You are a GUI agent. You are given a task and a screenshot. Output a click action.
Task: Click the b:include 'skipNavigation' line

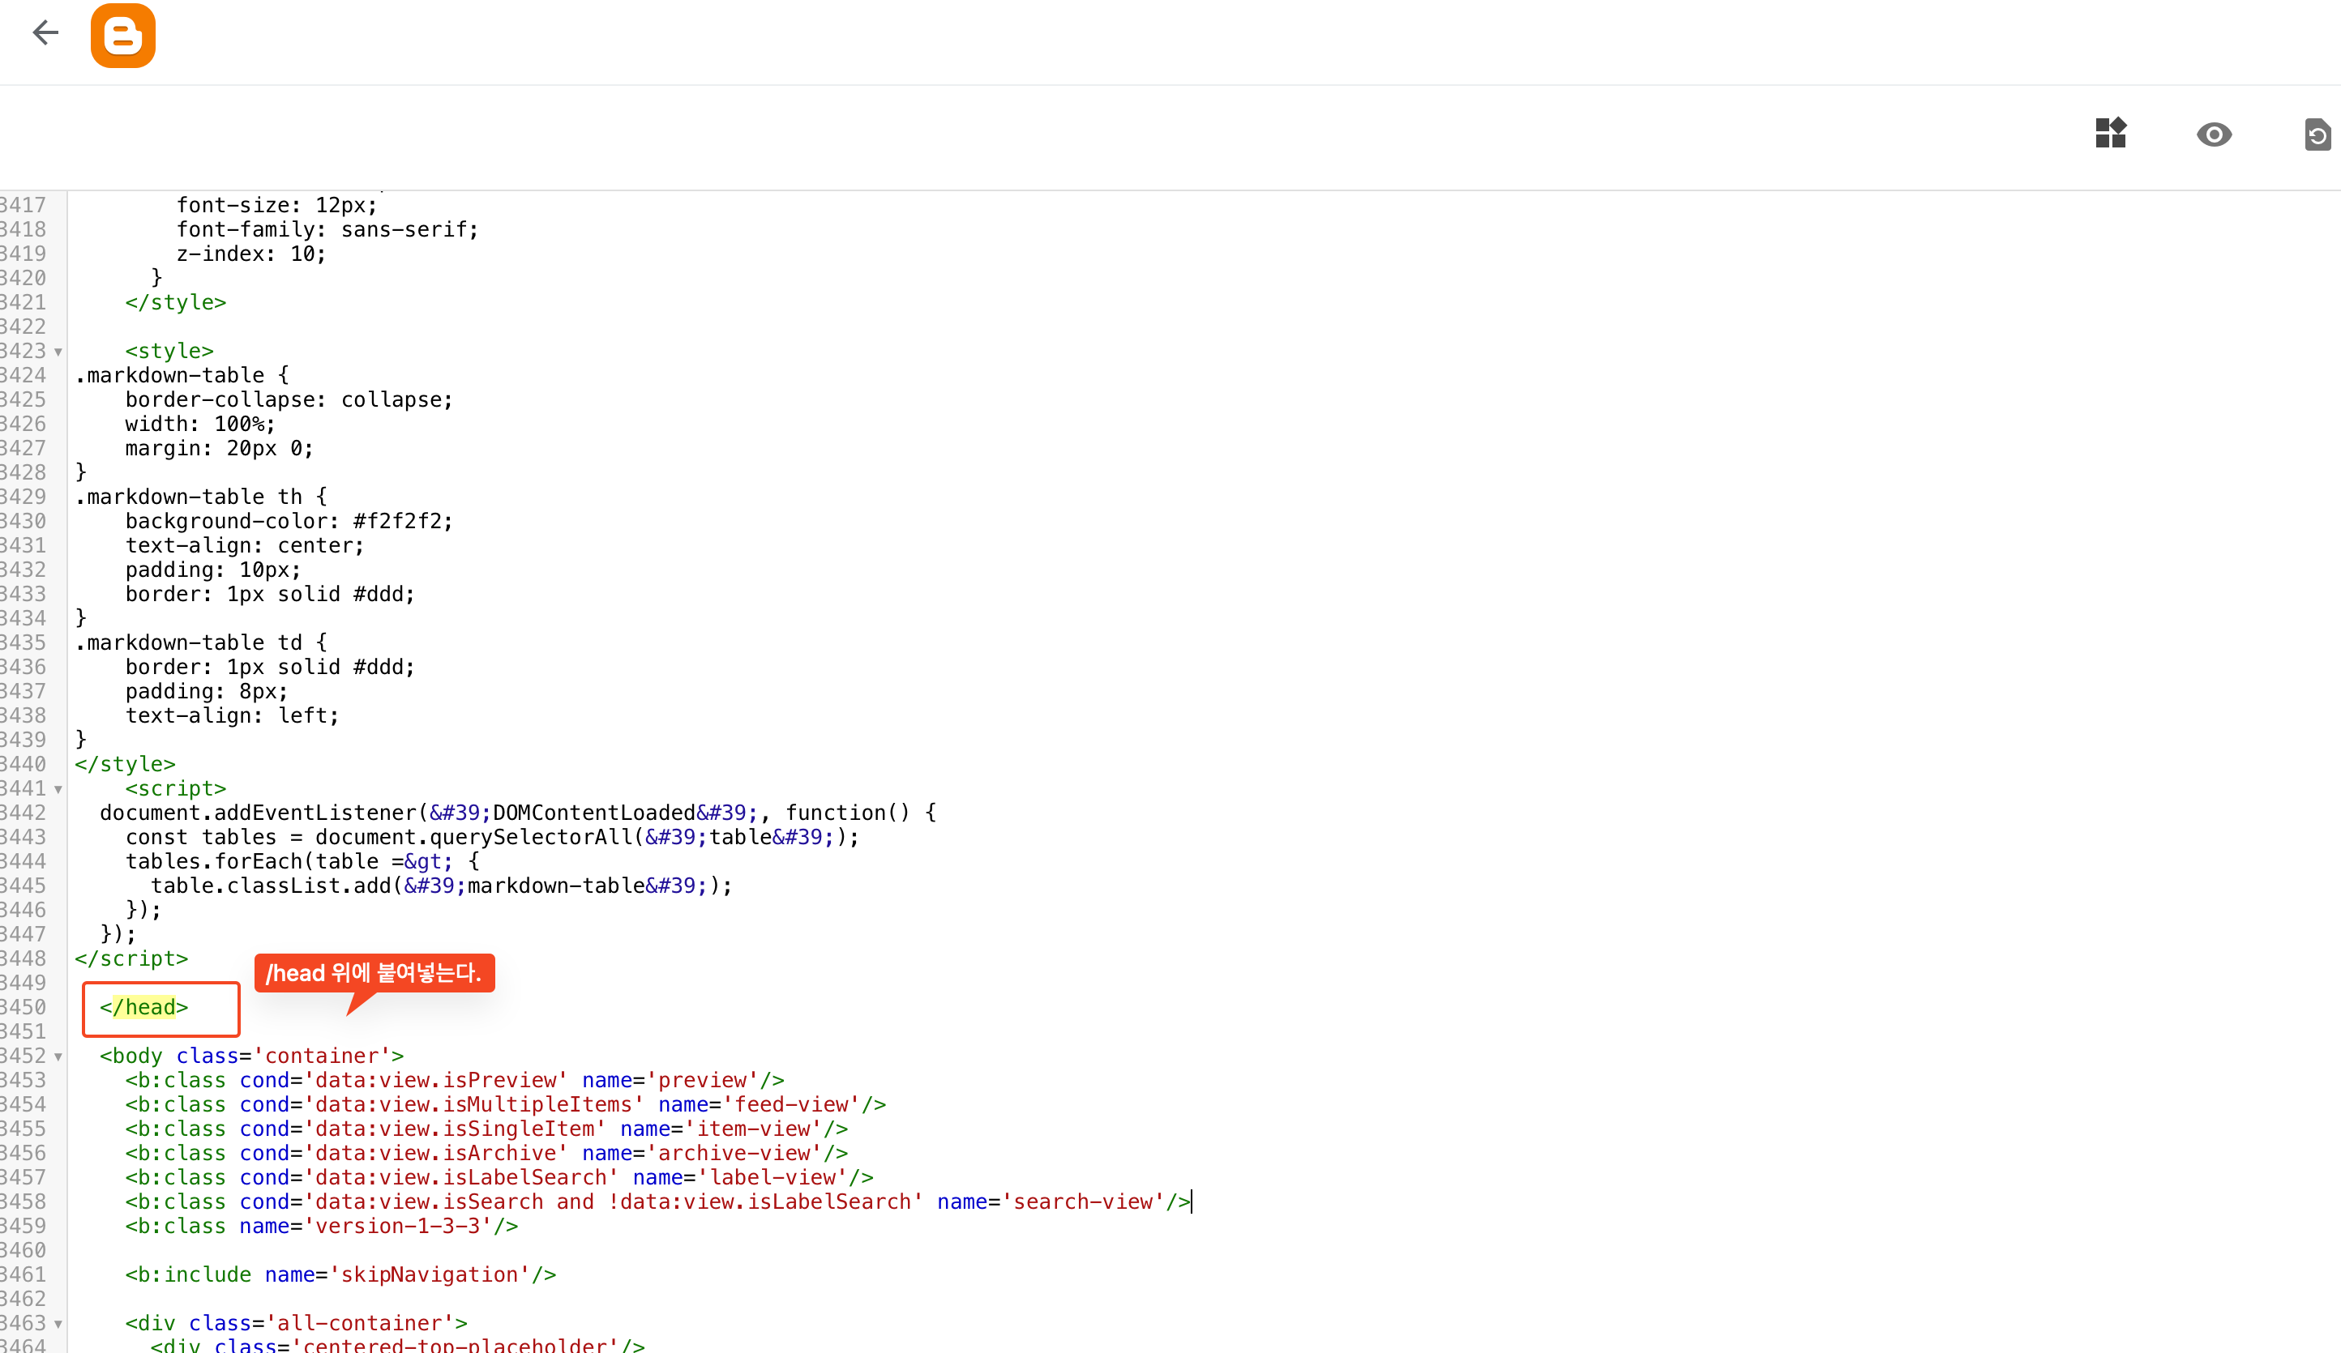[341, 1274]
